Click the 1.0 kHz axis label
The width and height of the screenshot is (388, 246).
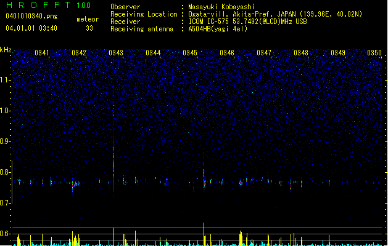[6, 111]
